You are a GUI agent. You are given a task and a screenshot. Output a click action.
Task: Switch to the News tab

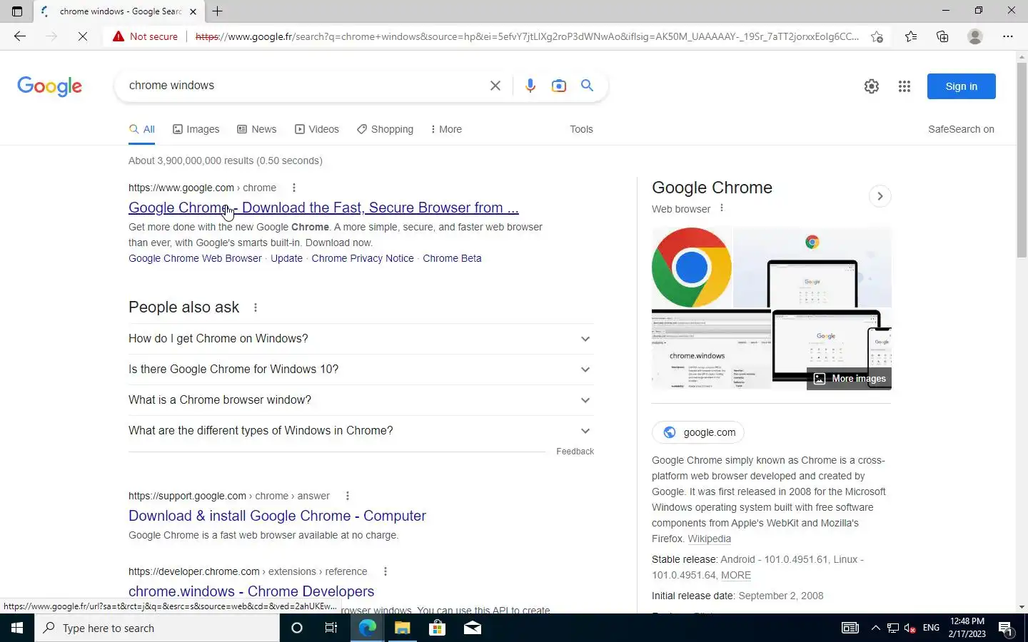click(257, 129)
